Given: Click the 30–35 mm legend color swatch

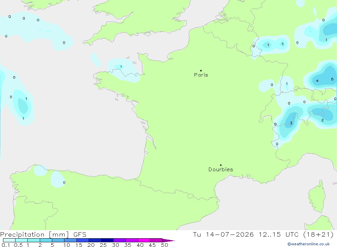Looking at the screenshot, I should pyautogui.click(x=120, y=240).
